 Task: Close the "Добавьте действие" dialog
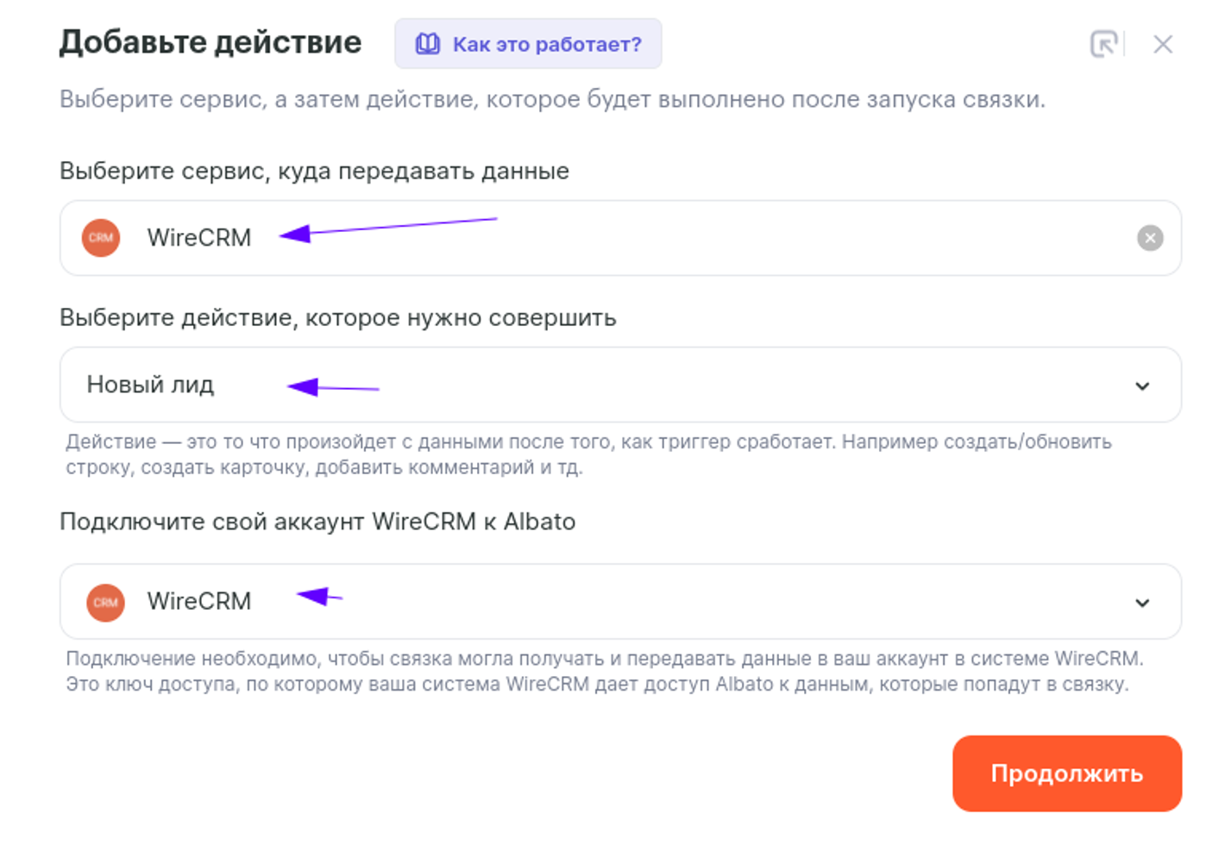tap(1163, 44)
